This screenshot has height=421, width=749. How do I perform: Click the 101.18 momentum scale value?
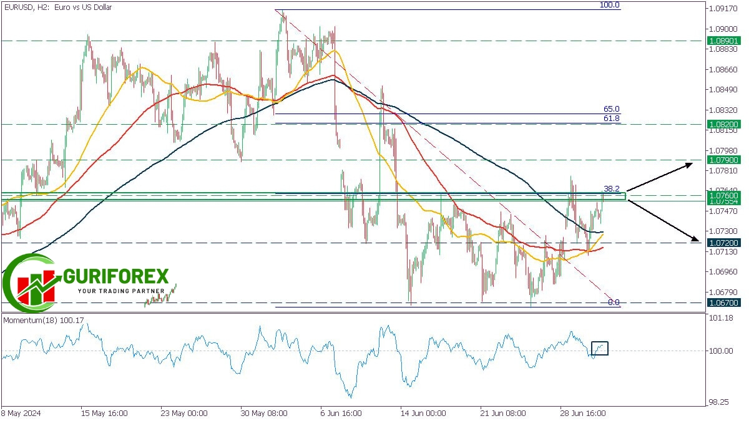(x=721, y=318)
